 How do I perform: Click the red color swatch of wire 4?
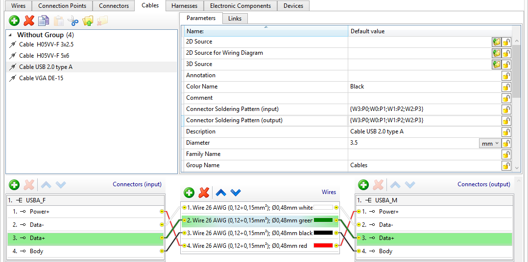tap(323, 246)
